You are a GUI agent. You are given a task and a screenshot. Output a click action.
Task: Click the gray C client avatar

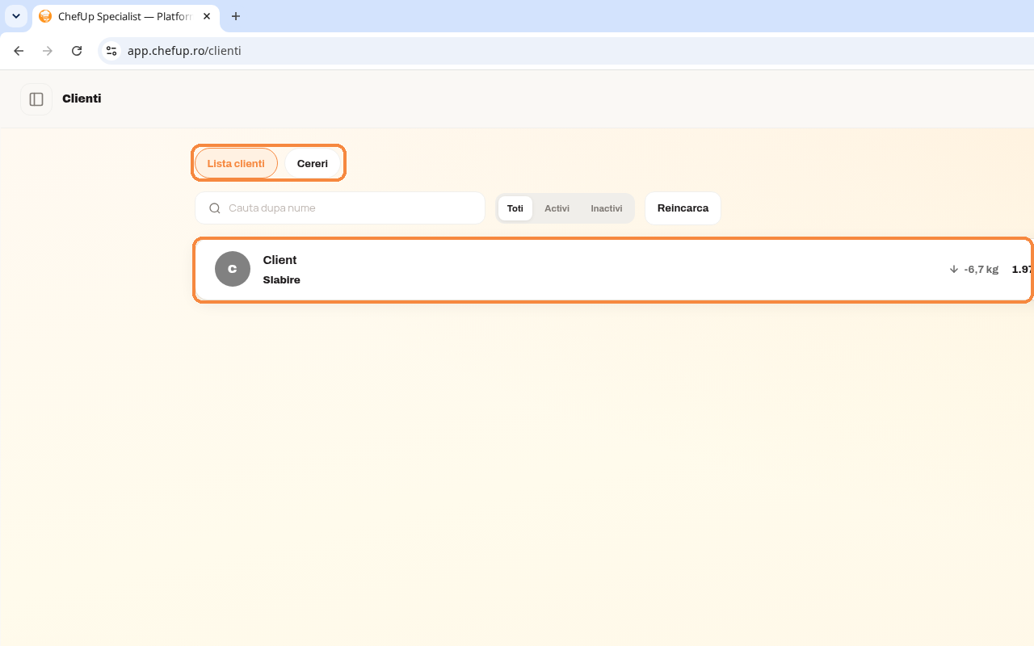click(x=233, y=269)
